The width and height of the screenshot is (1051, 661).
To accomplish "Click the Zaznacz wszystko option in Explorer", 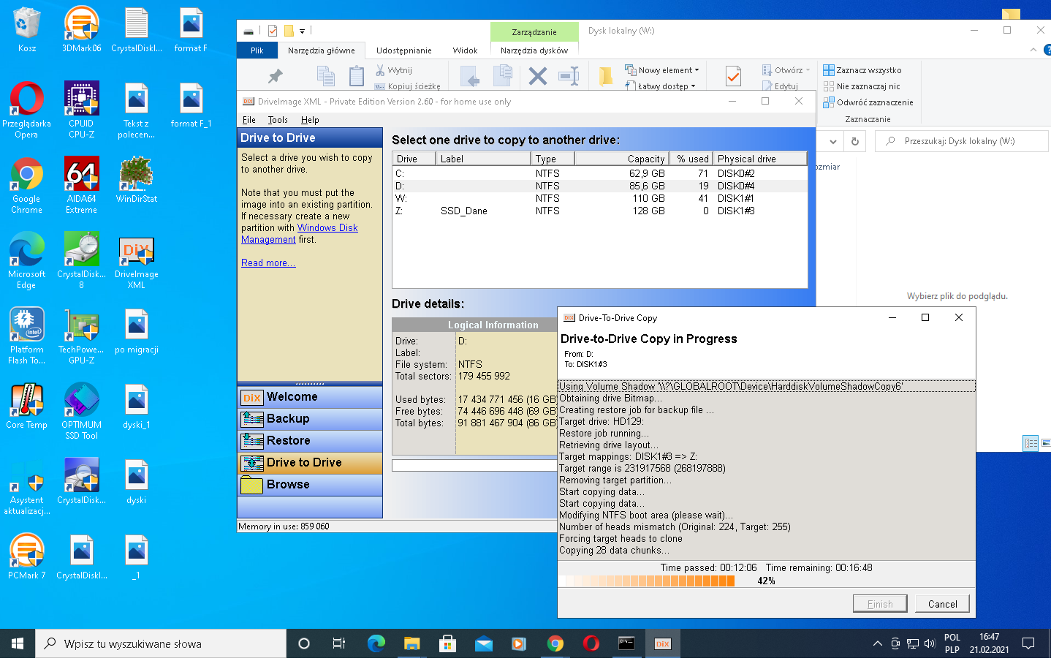I will click(862, 70).
